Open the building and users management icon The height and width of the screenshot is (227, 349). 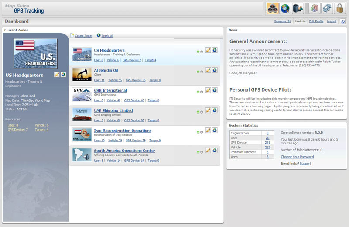[x=298, y=8]
